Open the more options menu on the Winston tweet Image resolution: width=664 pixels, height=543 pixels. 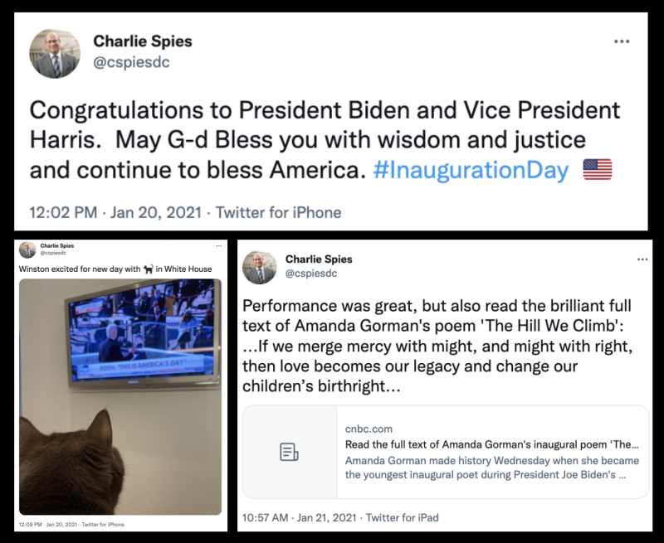coord(218,246)
